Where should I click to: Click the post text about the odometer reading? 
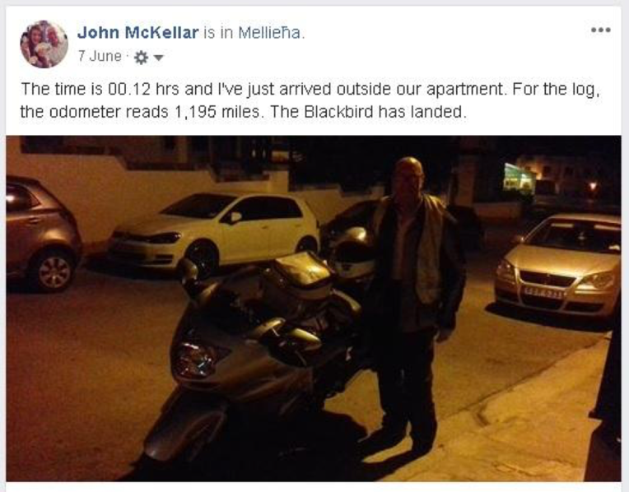pyautogui.click(x=310, y=100)
